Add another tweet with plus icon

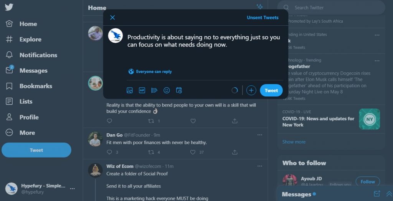pyautogui.click(x=251, y=90)
